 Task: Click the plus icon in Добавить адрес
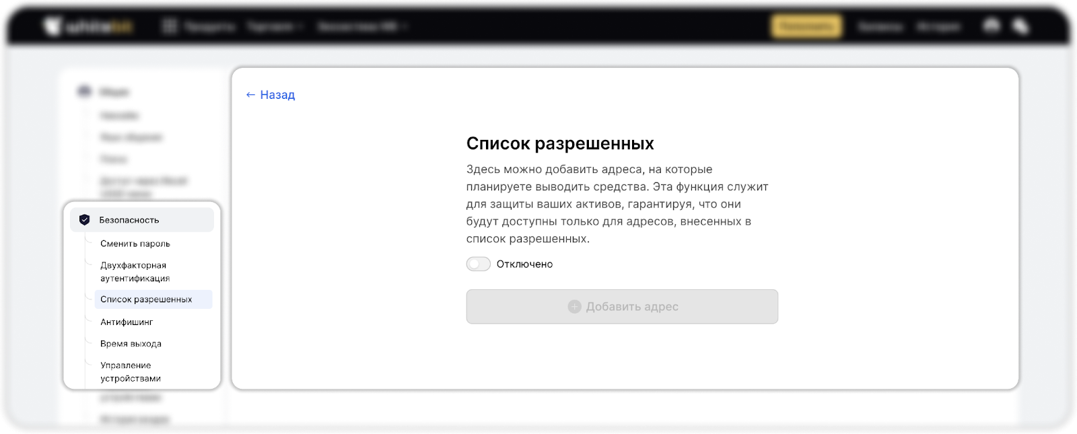coord(574,307)
